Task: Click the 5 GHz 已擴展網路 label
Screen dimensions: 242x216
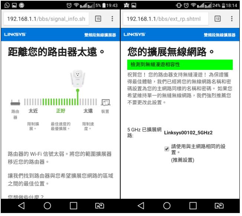Action: tap(145, 133)
